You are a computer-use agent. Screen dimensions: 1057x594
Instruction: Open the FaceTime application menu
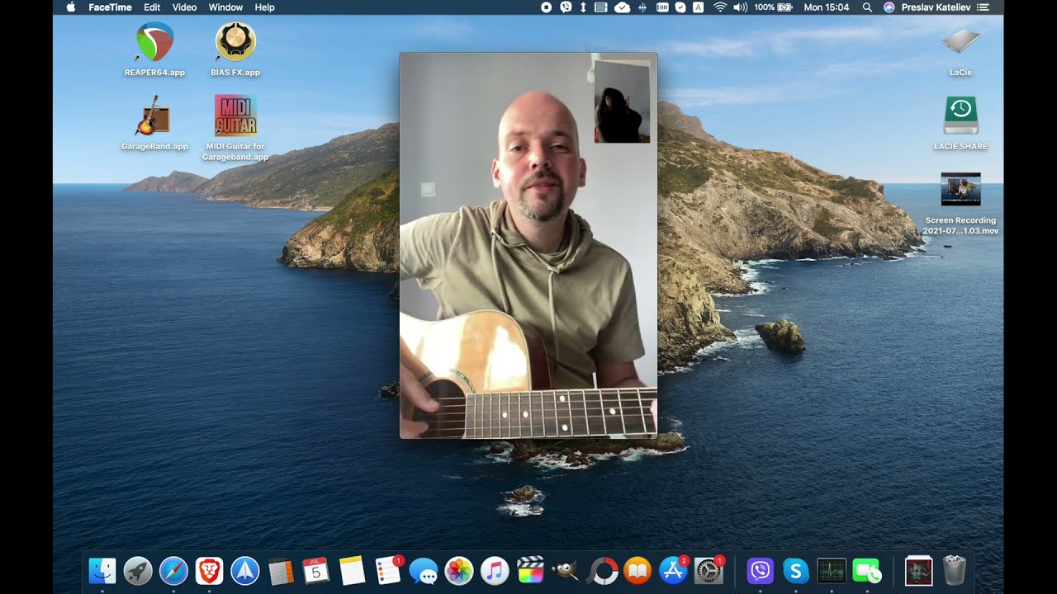tap(110, 7)
